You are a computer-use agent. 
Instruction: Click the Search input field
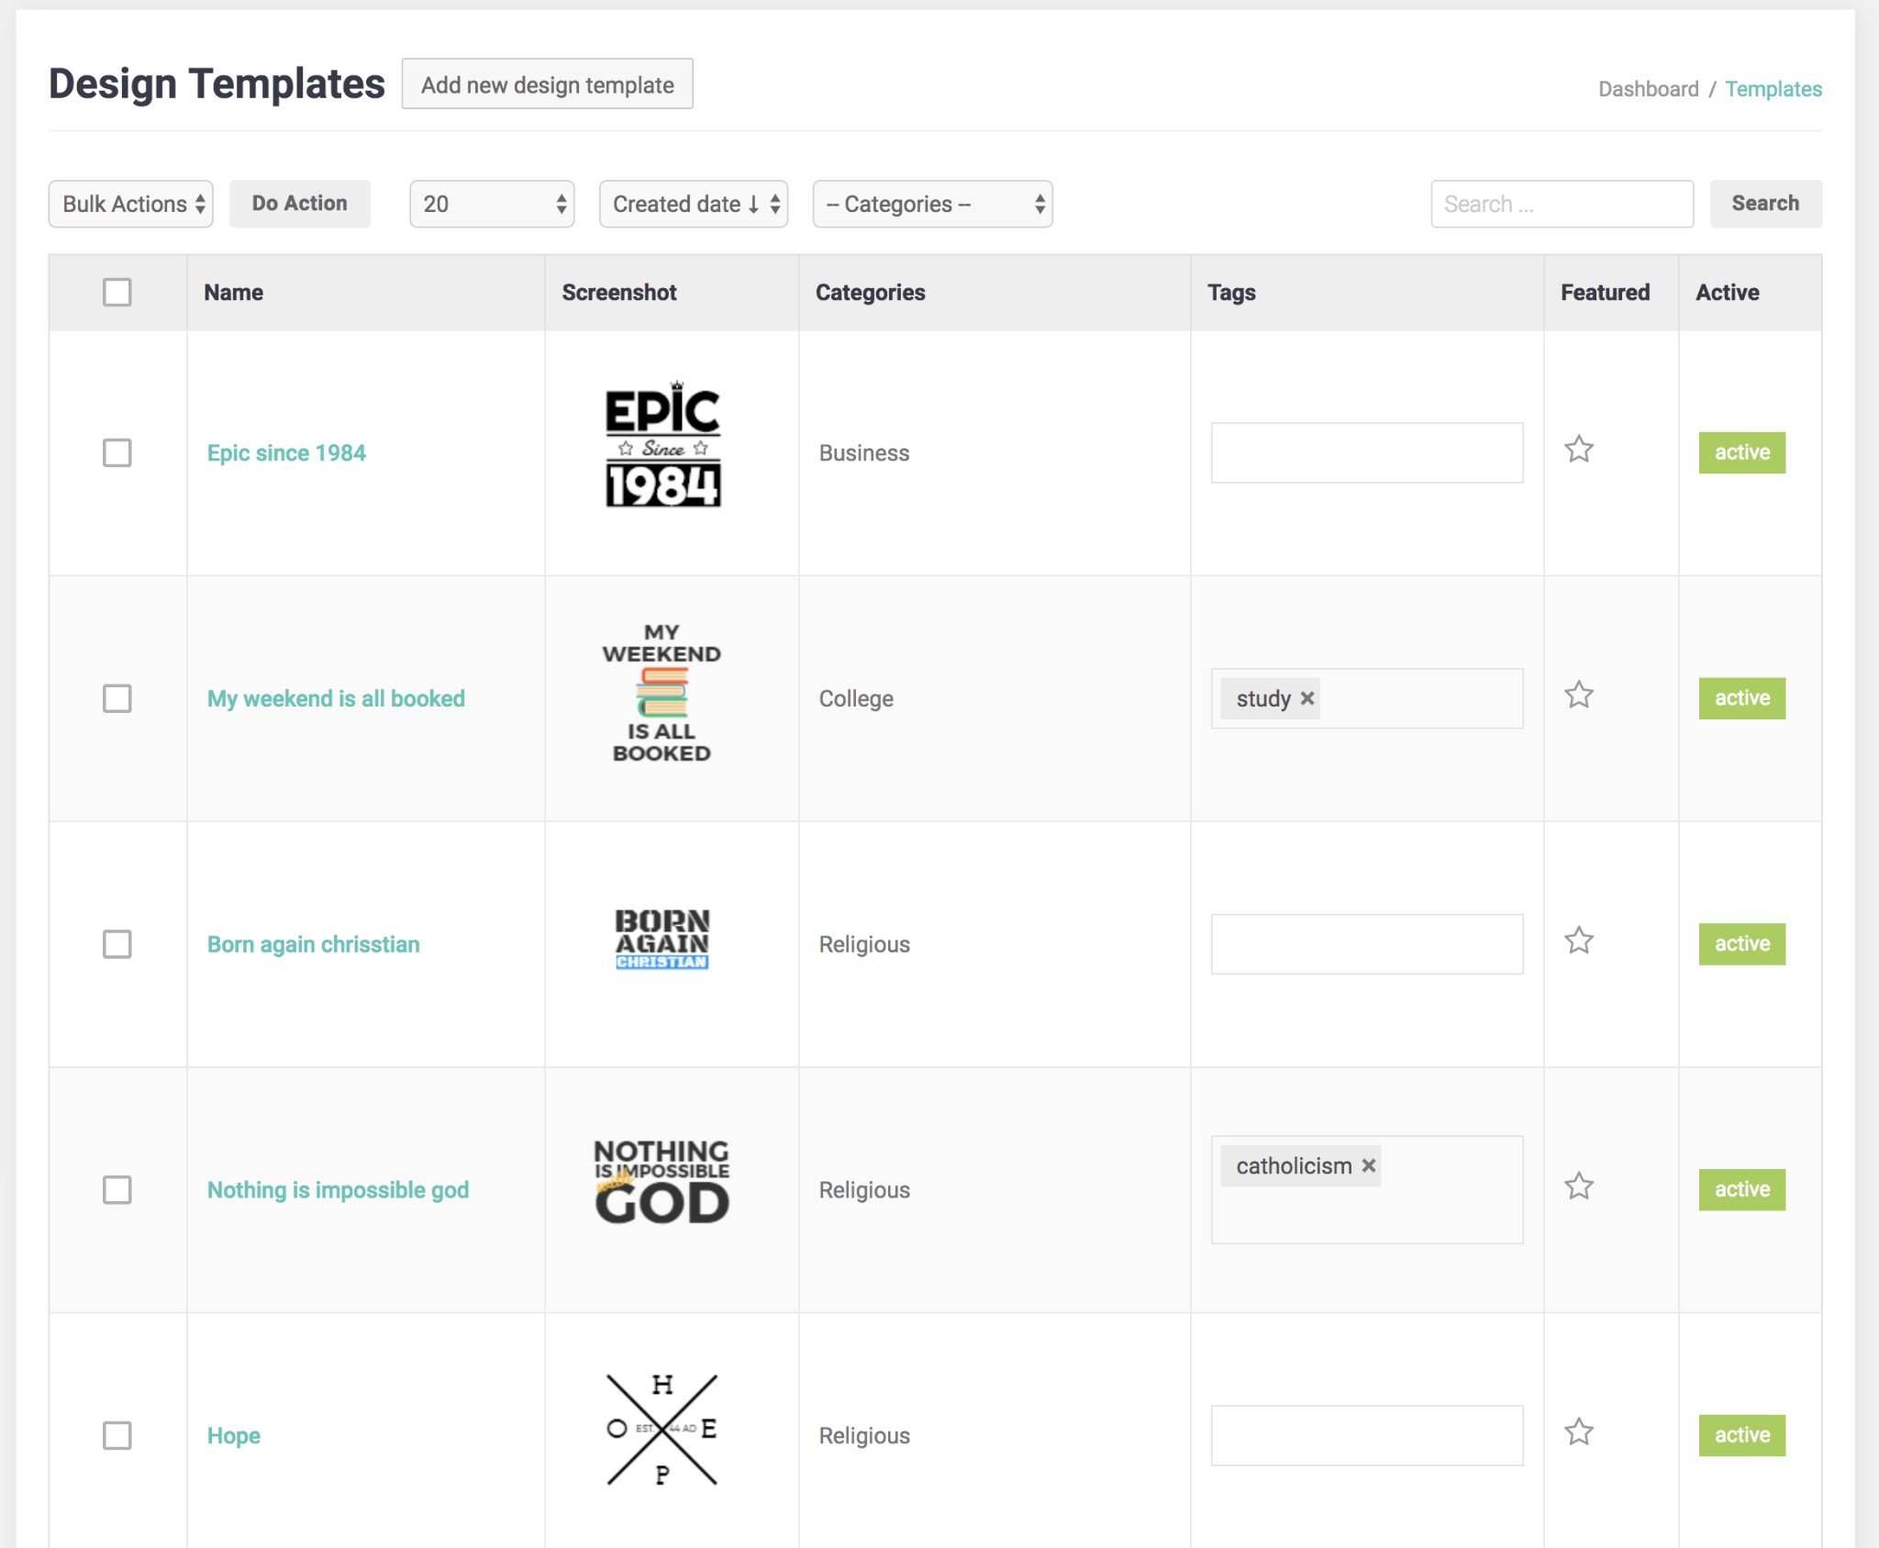coord(1562,204)
